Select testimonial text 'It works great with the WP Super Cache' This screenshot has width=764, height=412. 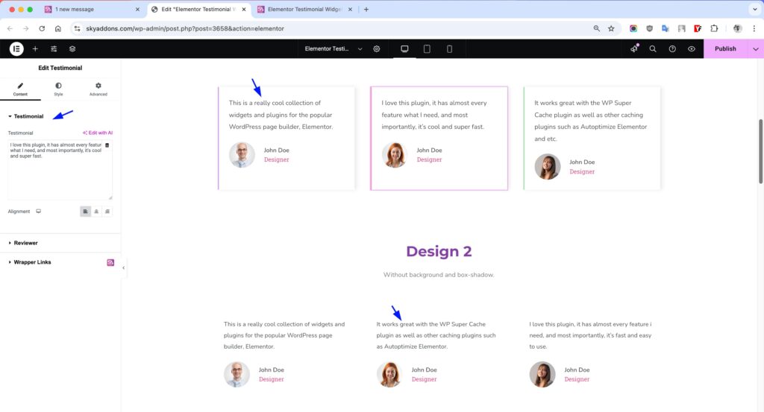click(431, 324)
